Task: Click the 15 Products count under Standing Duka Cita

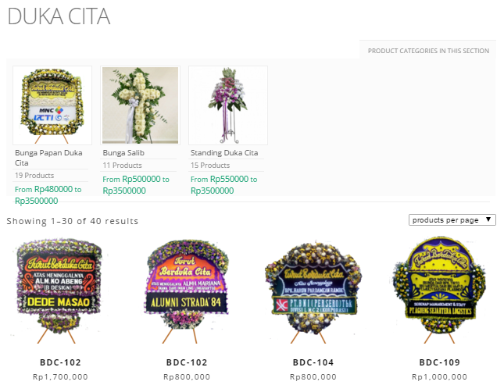Action: 210,166
